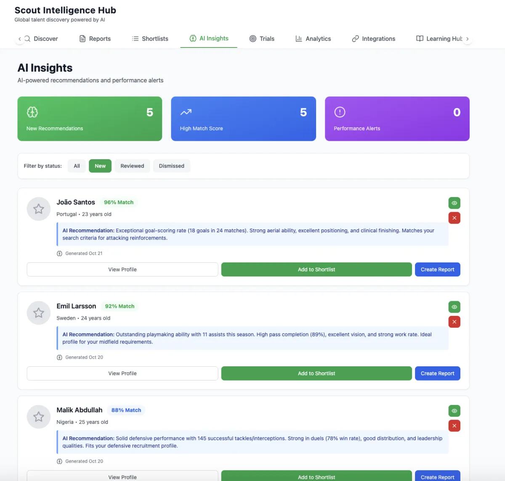The height and width of the screenshot is (481, 505).
Task: Click the alert icon on Performance Alerts card
Action: click(x=340, y=112)
